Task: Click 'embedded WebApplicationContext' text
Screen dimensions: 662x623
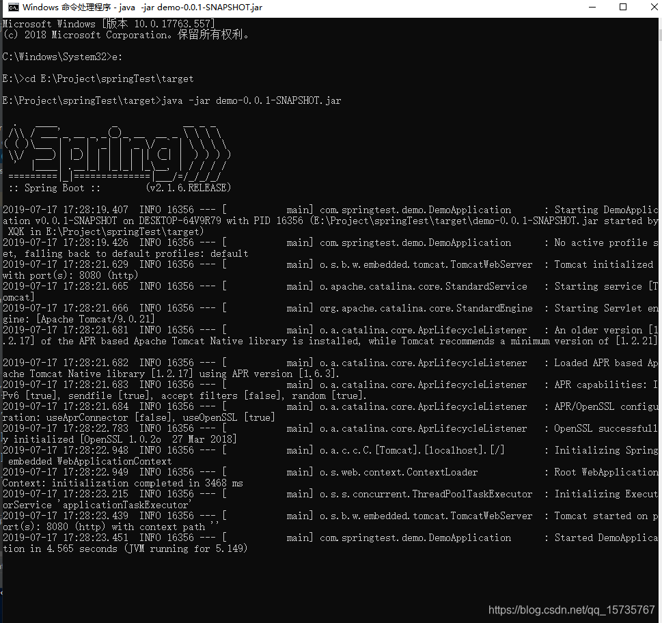Action: 90,461
